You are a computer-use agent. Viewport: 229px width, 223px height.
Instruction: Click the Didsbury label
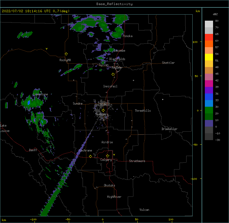click(102, 114)
